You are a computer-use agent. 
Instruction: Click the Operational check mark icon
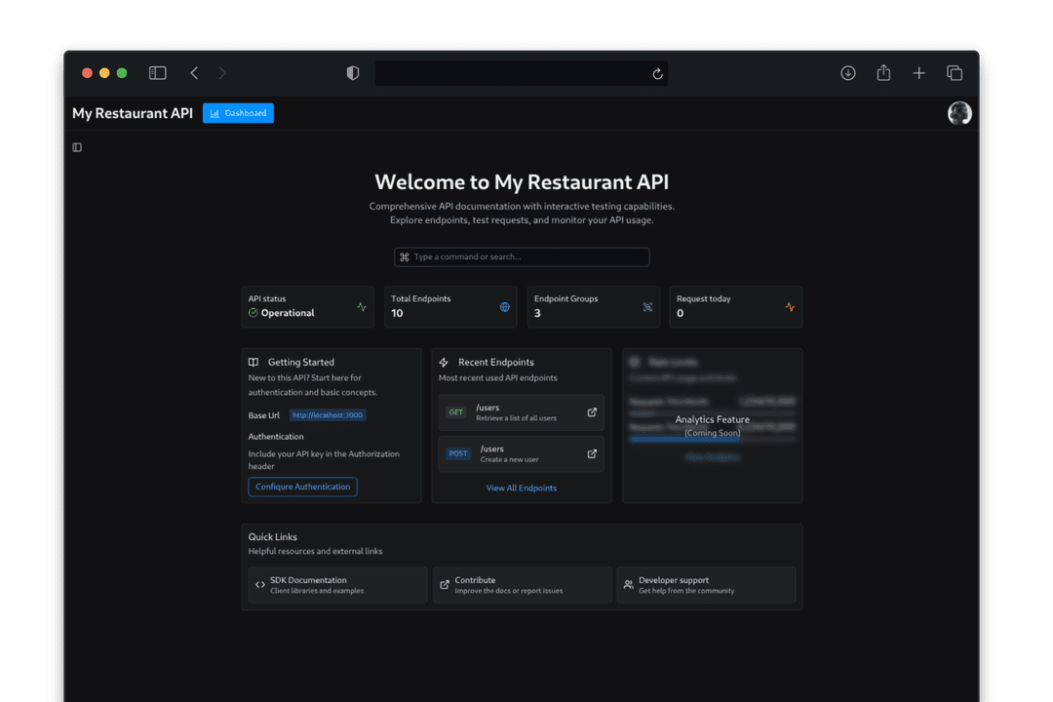pos(253,313)
